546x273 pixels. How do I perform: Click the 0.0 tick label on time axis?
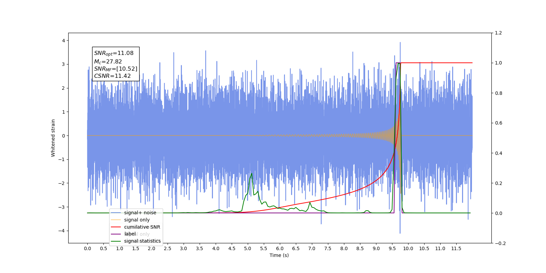click(x=87, y=248)
